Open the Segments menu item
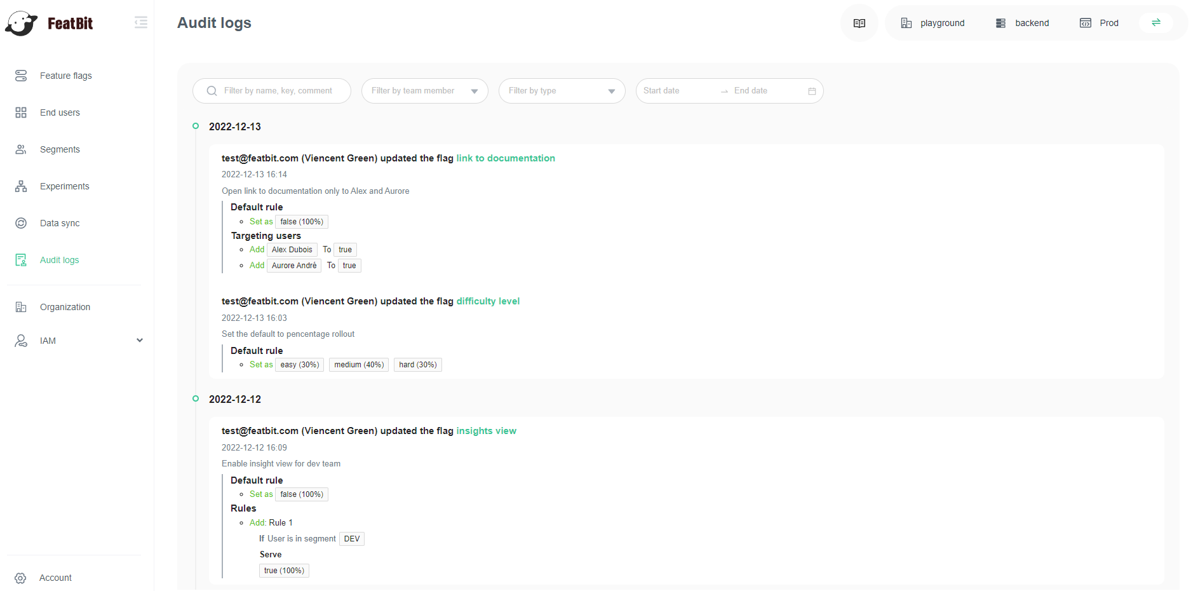The height and width of the screenshot is (591, 1198). [60, 149]
